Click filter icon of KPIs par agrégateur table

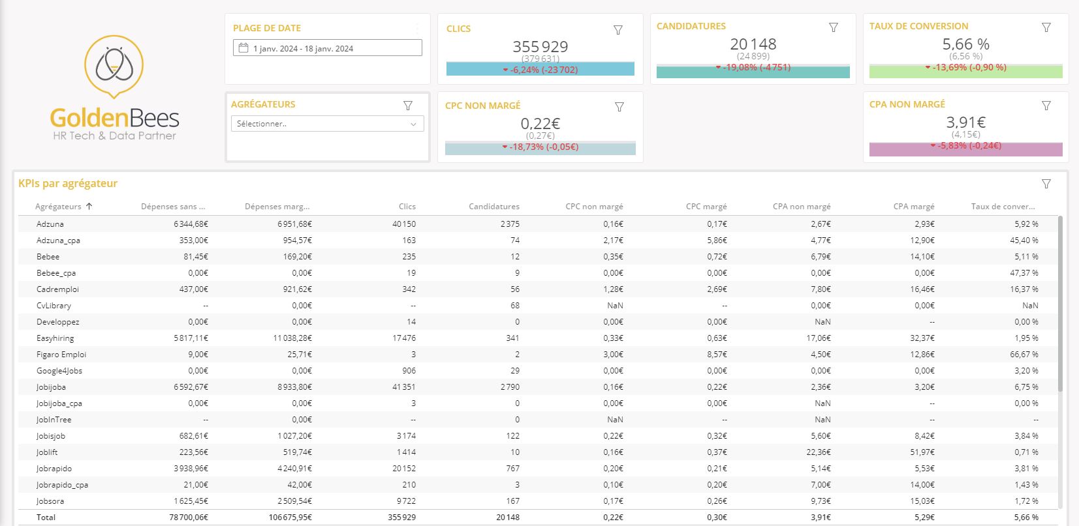1046,184
